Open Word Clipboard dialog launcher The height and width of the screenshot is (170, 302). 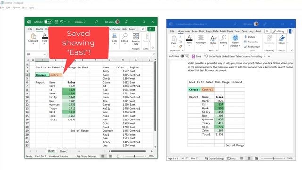(x=183, y=51)
